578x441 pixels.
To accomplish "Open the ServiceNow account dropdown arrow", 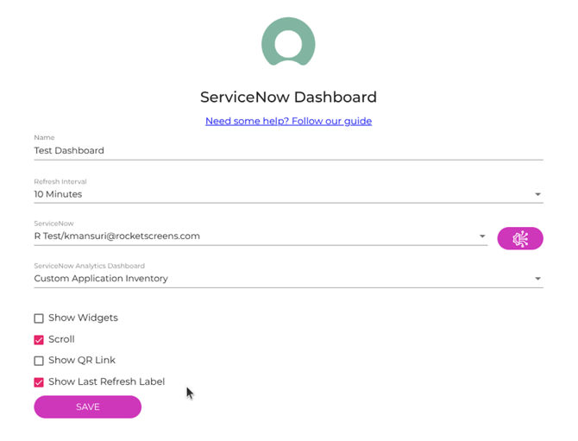I will [x=482, y=236].
